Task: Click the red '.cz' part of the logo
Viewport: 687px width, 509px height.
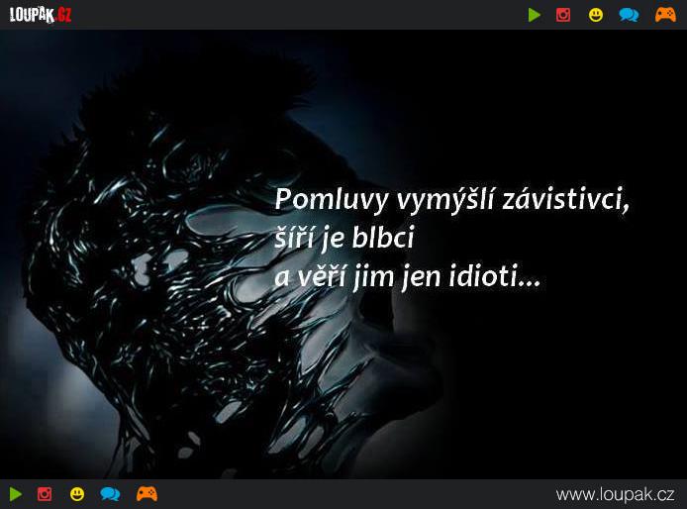Action: [62, 15]
